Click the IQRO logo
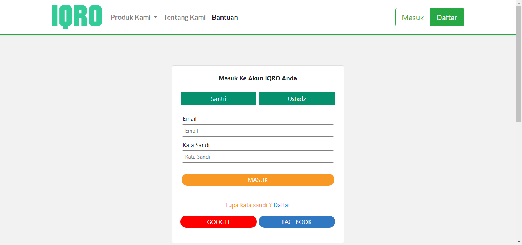Viewport: 522px width, 245px height. point(77,17)
